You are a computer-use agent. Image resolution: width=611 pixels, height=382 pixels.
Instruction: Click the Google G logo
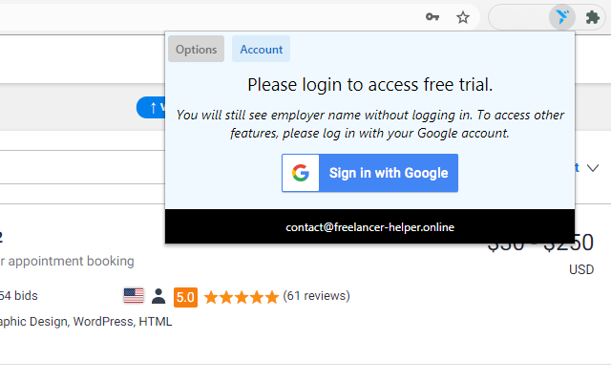click(x=301, y=173)
